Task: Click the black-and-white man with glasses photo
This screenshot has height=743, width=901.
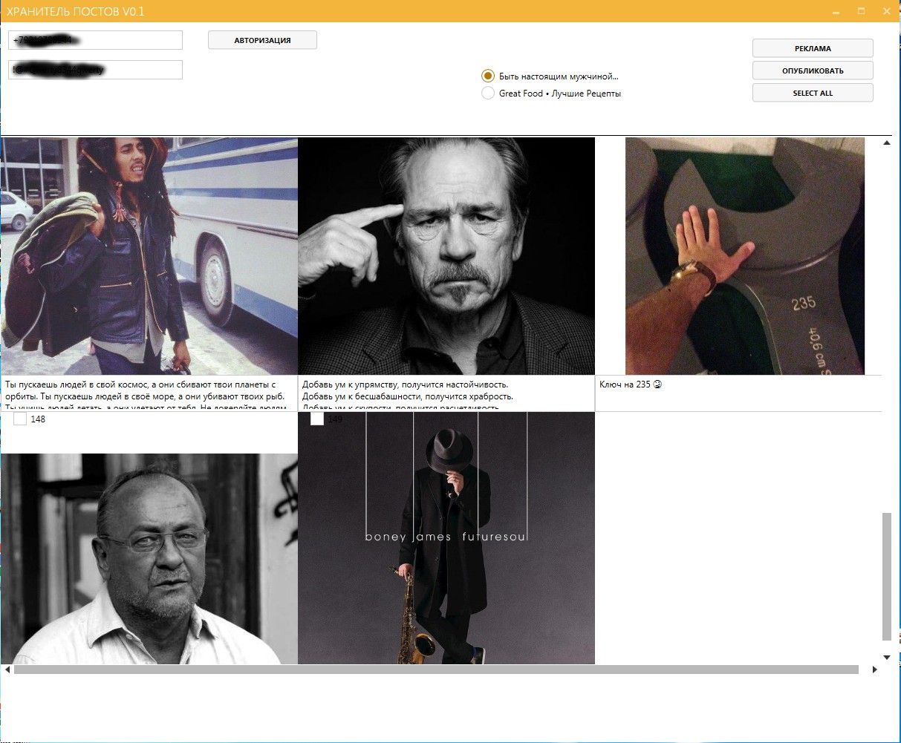Action: [149, 559]
